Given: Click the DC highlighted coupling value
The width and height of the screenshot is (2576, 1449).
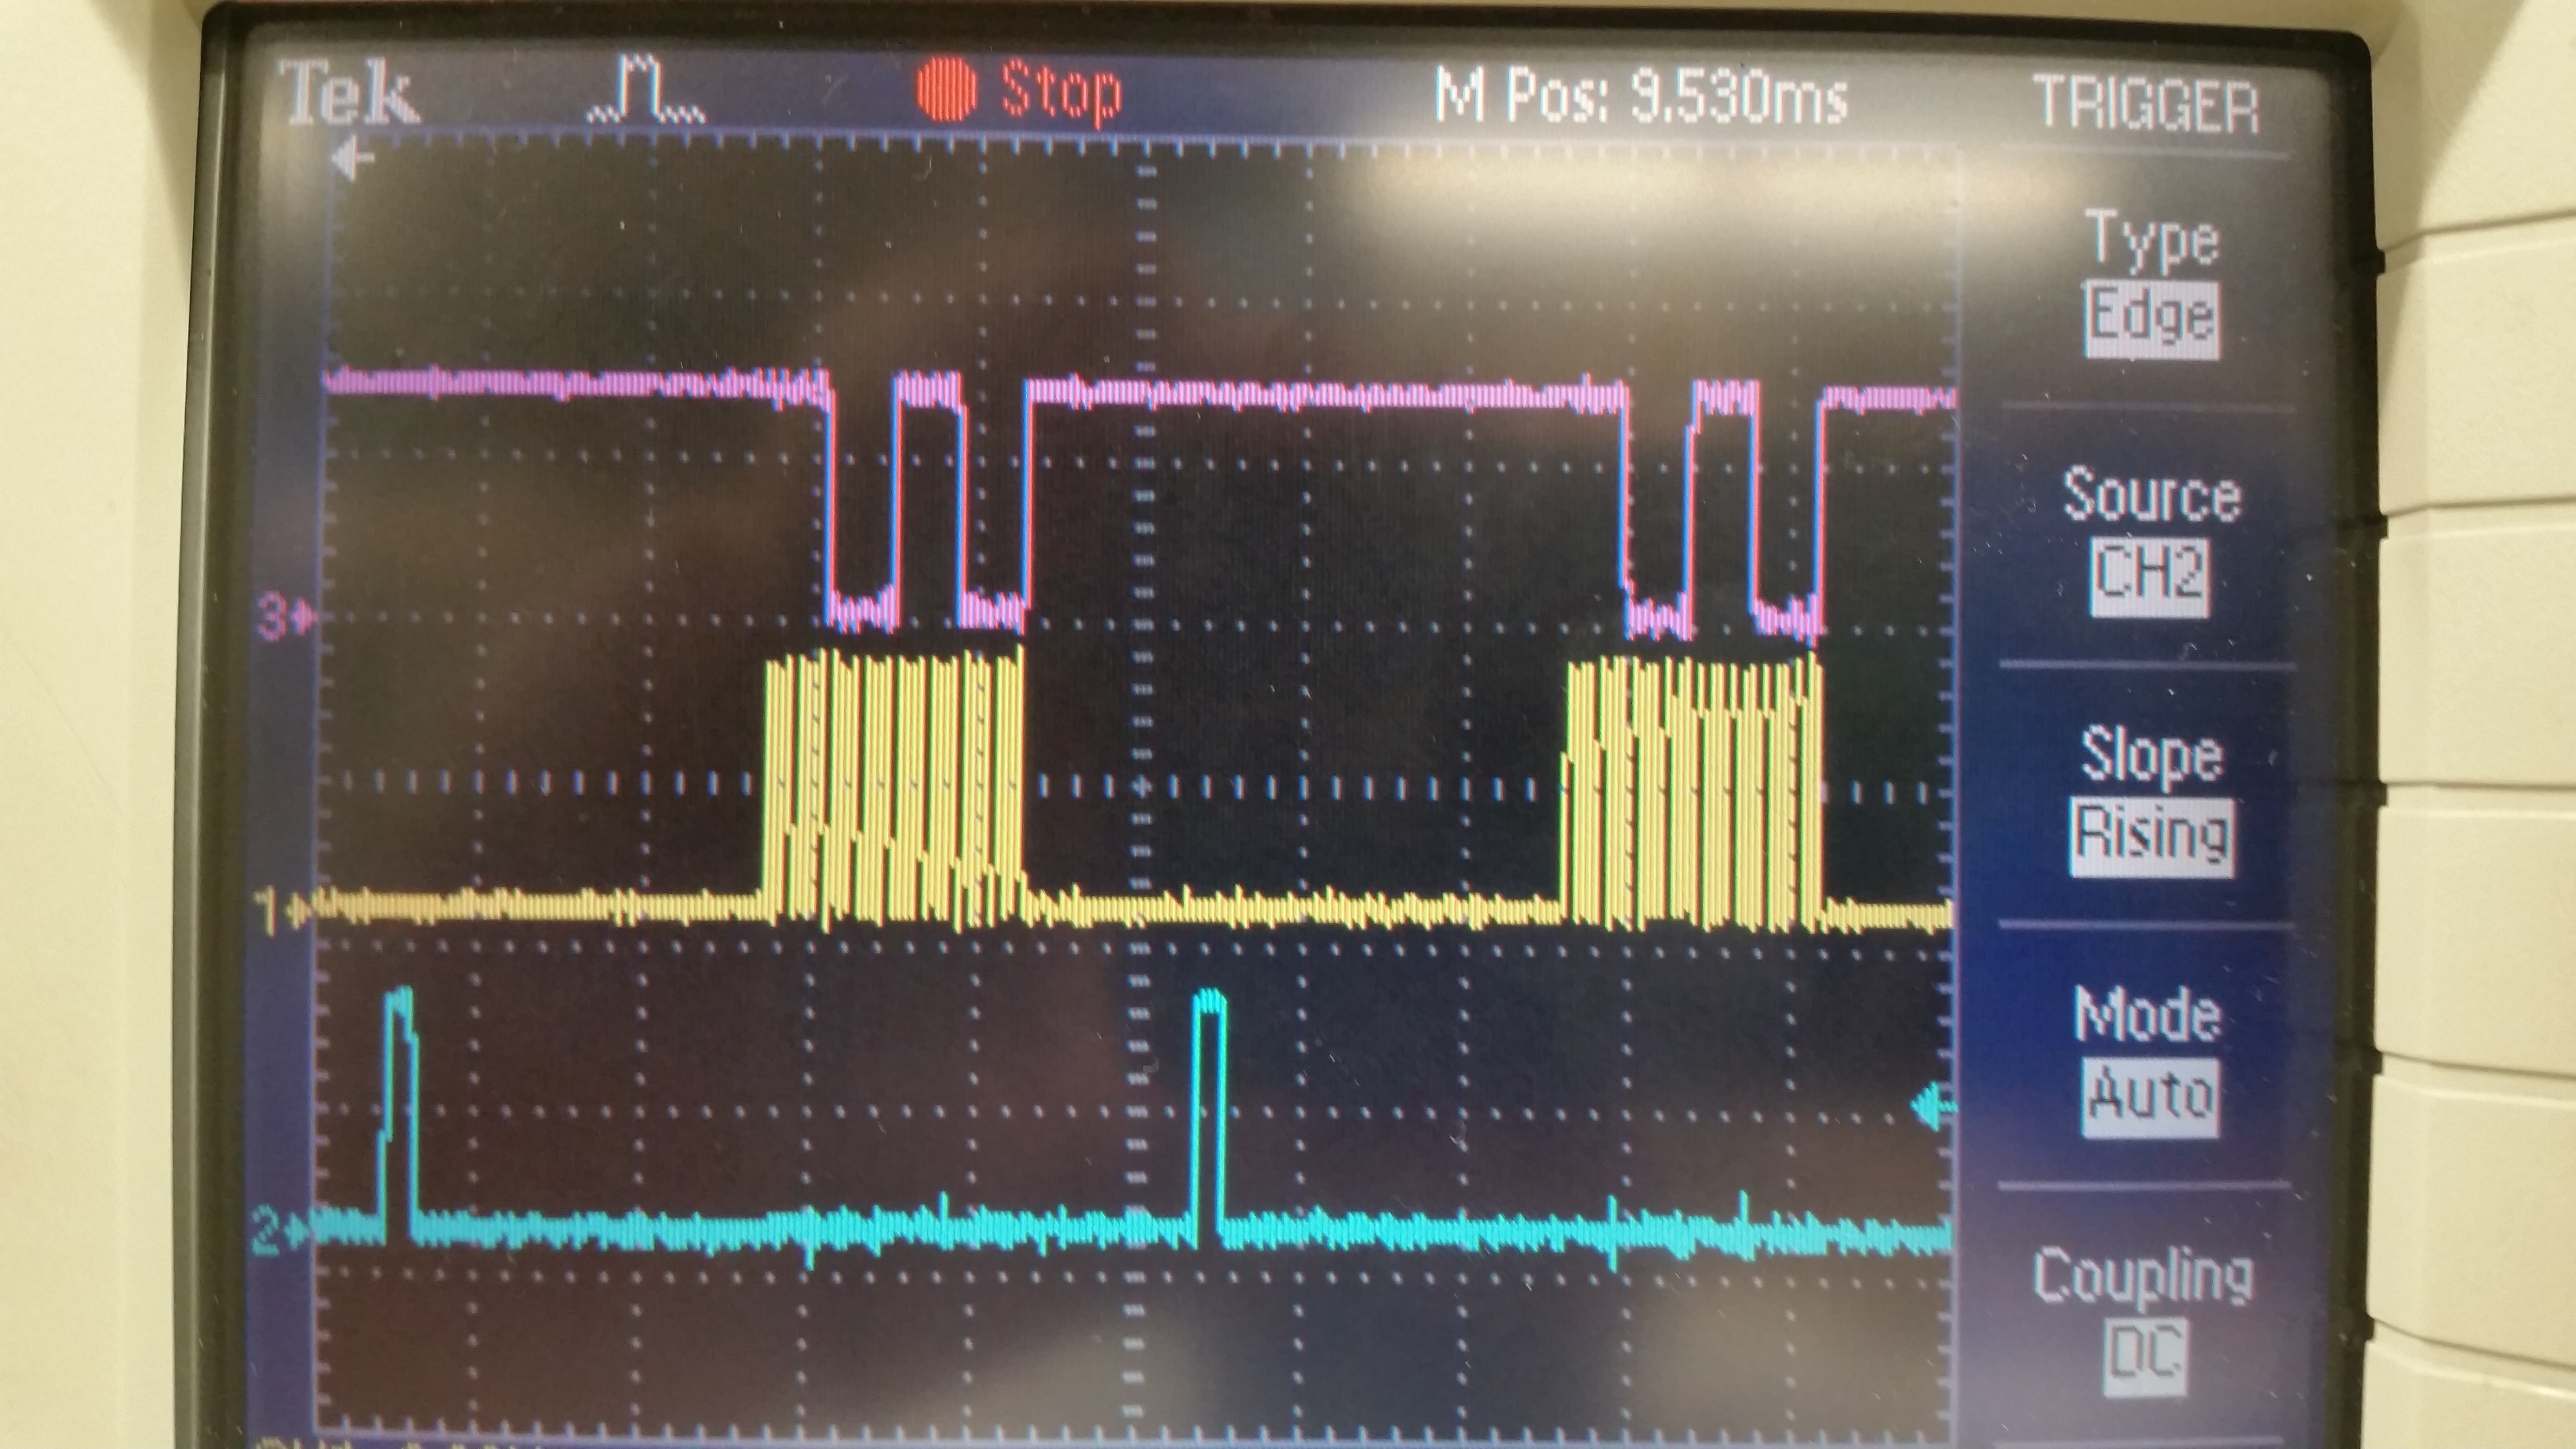Looking at the screenshot, I should click(x=2145, y=1358).
